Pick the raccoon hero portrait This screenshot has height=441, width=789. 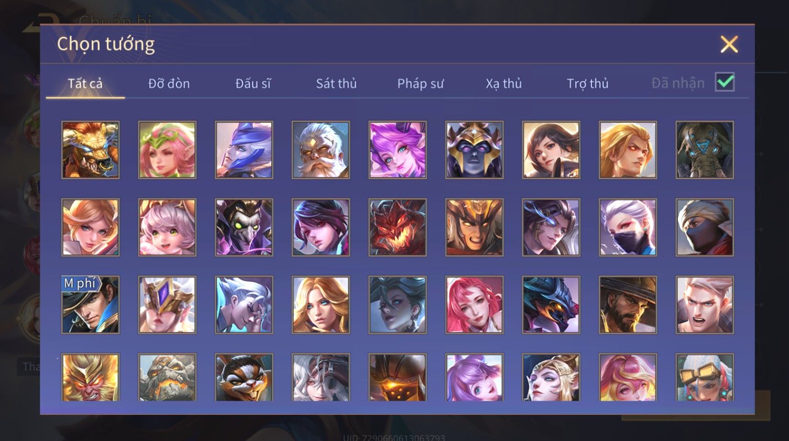click(244, 377)
